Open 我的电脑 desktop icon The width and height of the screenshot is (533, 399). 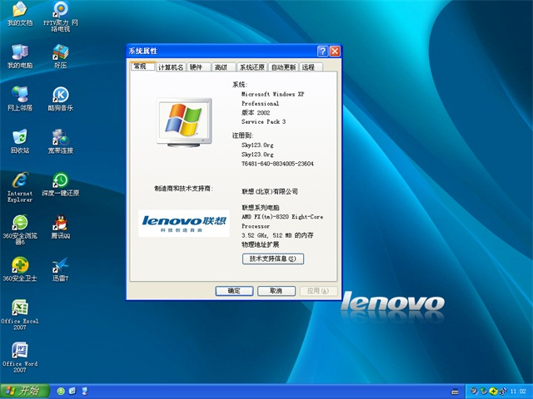[x=20, y=54]
